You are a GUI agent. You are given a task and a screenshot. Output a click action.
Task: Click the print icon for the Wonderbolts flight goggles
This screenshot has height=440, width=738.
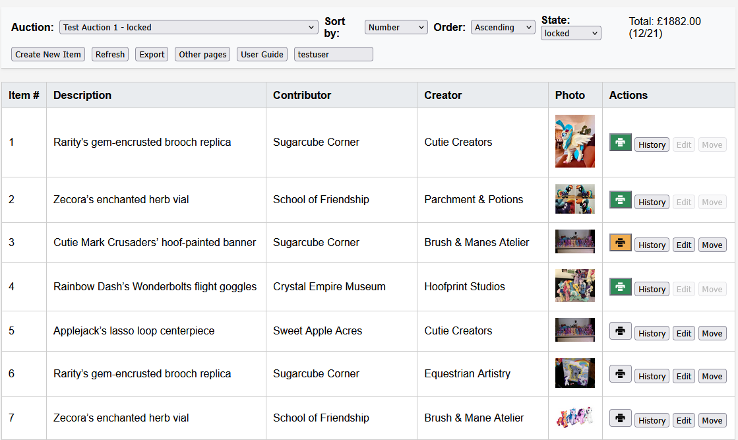tap(620, 286)
